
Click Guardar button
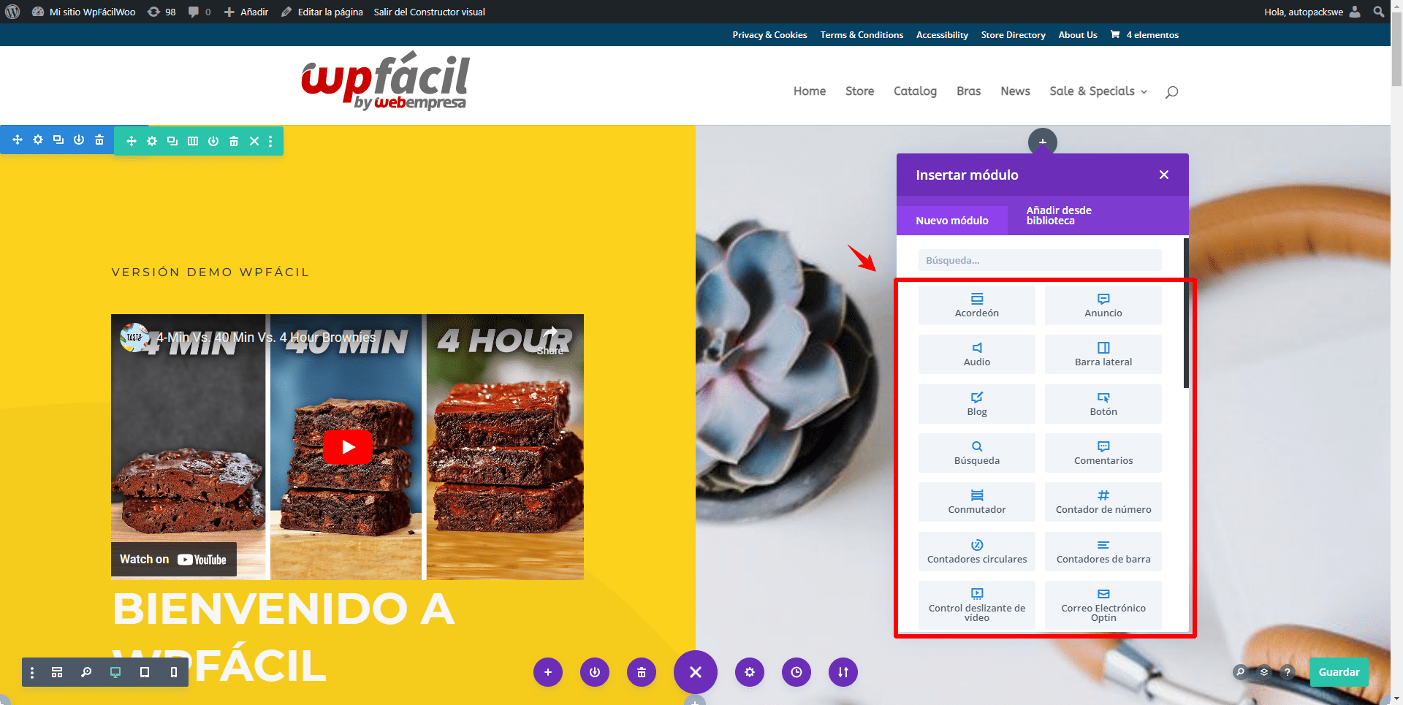pyautogui.click(x=1339, y=672)
